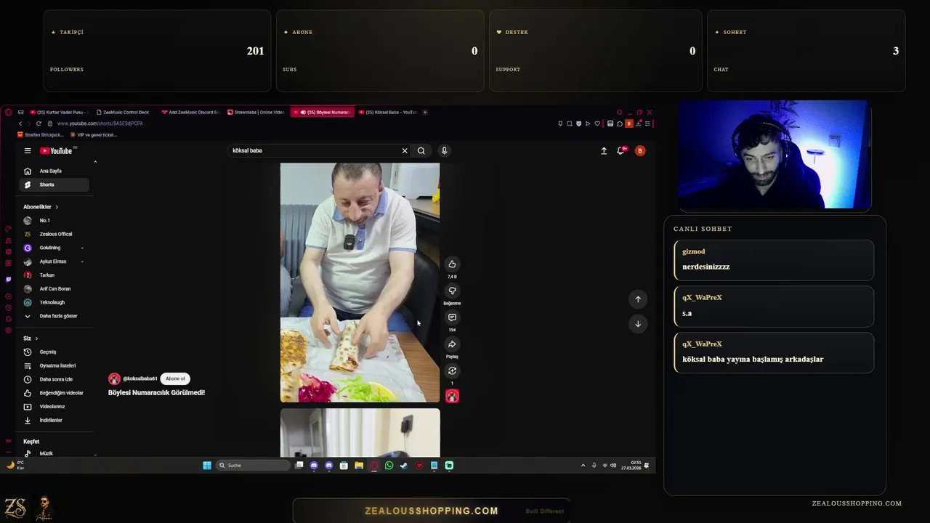Show hidden system tray icons chevron

[x=583, y=466]
